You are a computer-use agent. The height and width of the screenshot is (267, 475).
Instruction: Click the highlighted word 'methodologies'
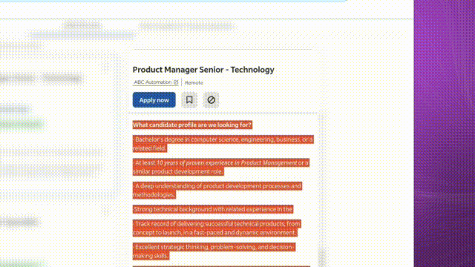pyautogui.click(x=154, y=195)
